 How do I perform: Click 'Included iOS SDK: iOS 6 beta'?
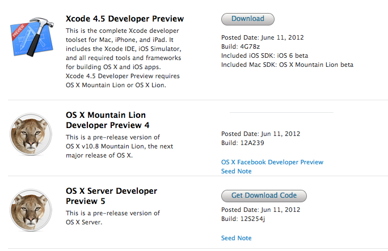(264, 56)
